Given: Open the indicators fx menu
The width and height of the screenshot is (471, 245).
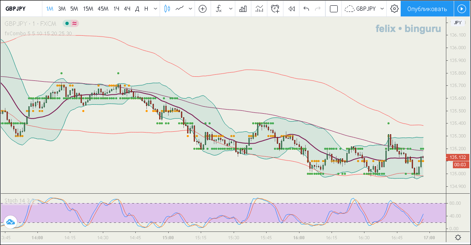Looking at the screenshot, I should click(x=219, y=9).
